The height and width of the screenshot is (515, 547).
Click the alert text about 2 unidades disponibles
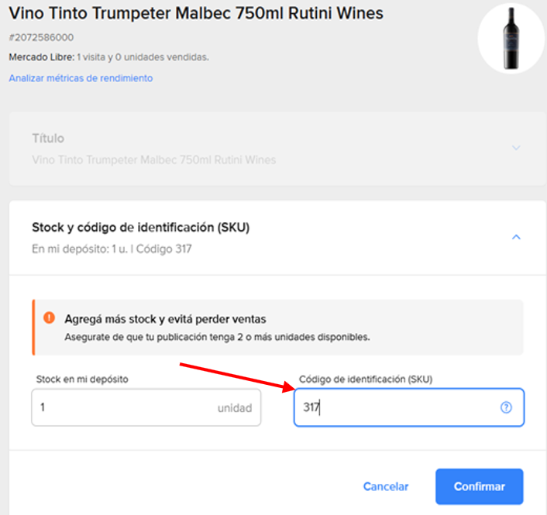click(217, 337)
